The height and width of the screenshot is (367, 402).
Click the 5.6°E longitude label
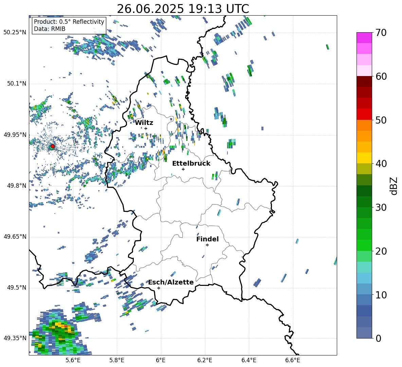[73, 360]
